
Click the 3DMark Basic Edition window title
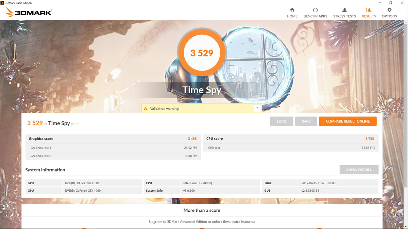18,3
